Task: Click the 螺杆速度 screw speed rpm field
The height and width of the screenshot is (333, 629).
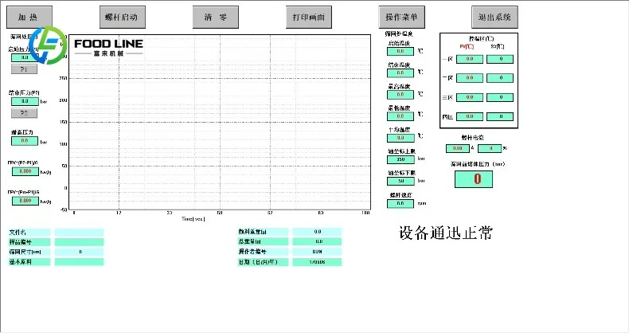Action: point(400,204)
